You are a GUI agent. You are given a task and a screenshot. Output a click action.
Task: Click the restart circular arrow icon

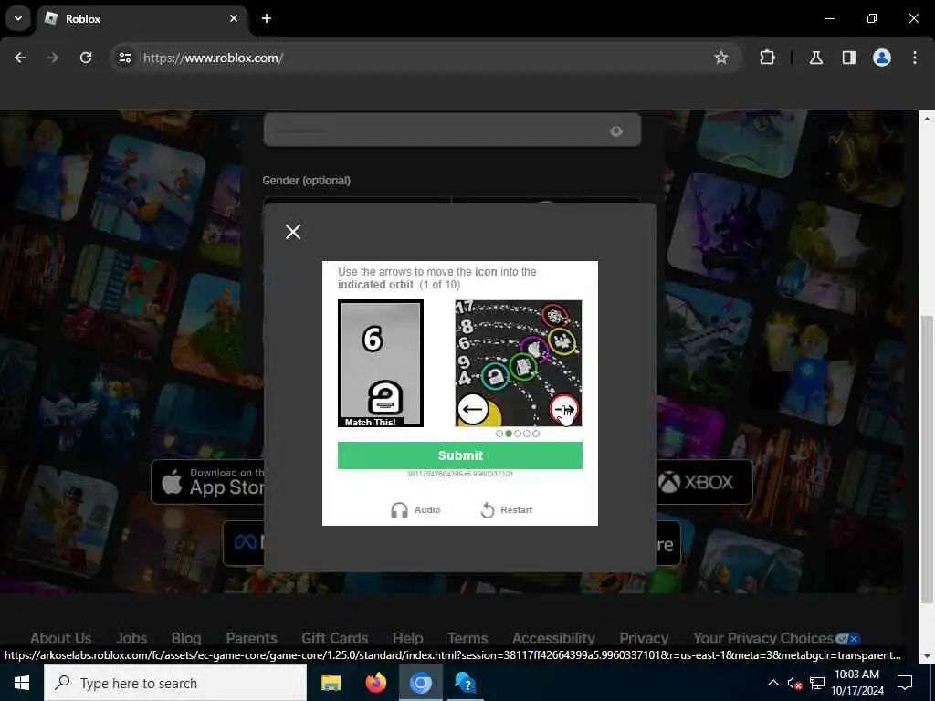coord(488,510)
